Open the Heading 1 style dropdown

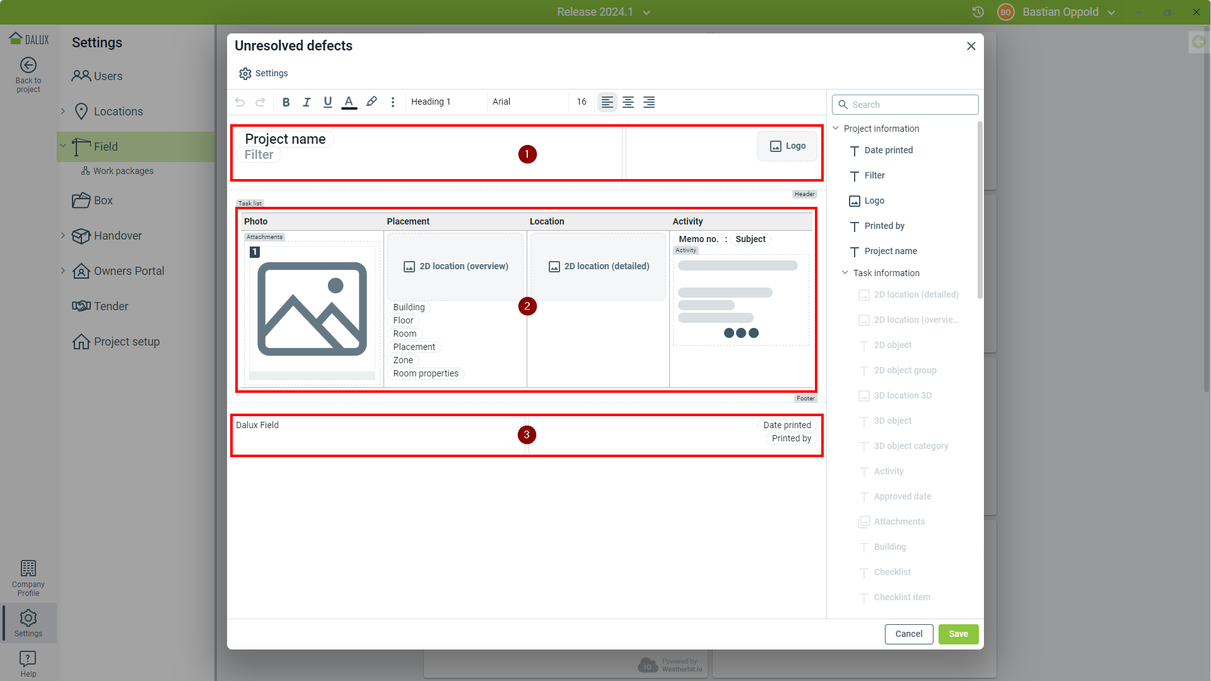[x=445, y=102]
